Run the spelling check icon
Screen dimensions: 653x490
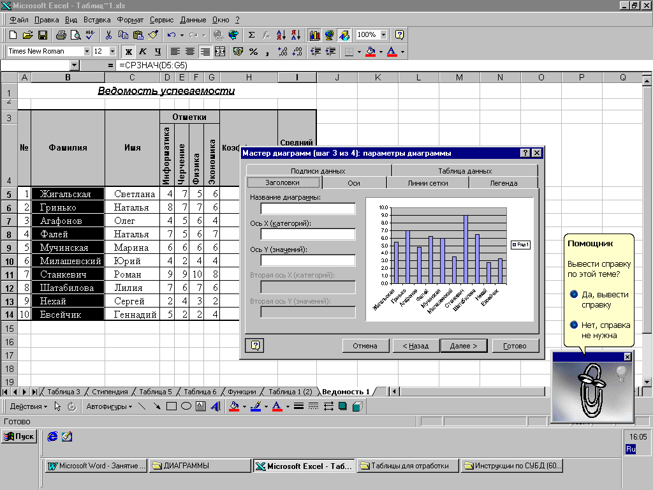pyautogui.click(x=90, y=35)
